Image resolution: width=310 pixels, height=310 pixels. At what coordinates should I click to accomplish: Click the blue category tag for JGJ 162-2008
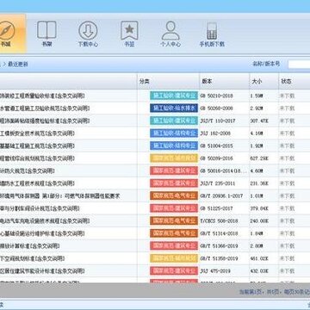coord(174,133)
